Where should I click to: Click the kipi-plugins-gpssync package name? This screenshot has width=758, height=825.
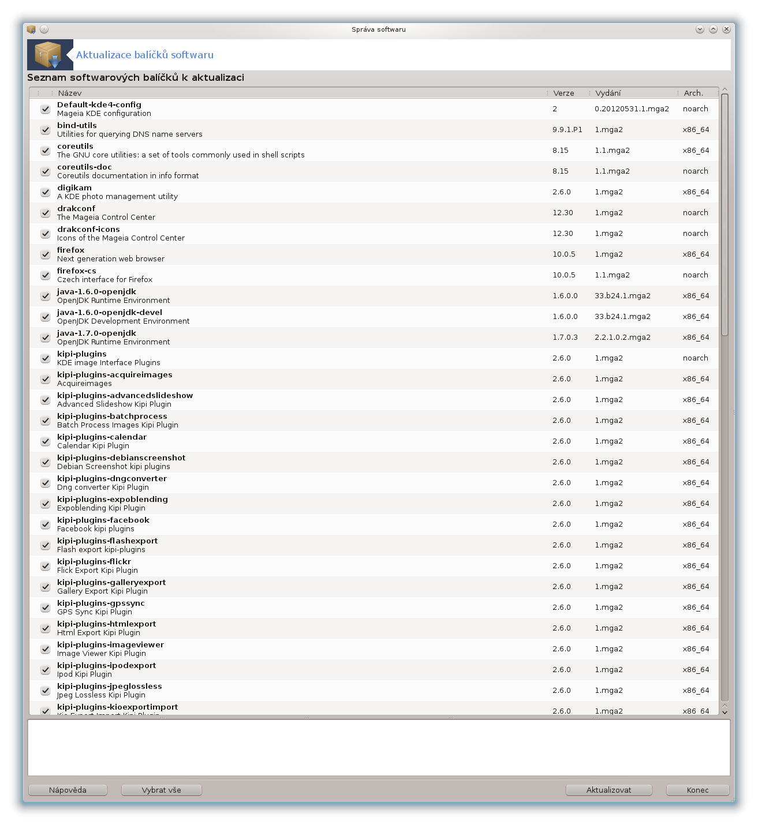point(100,603)
